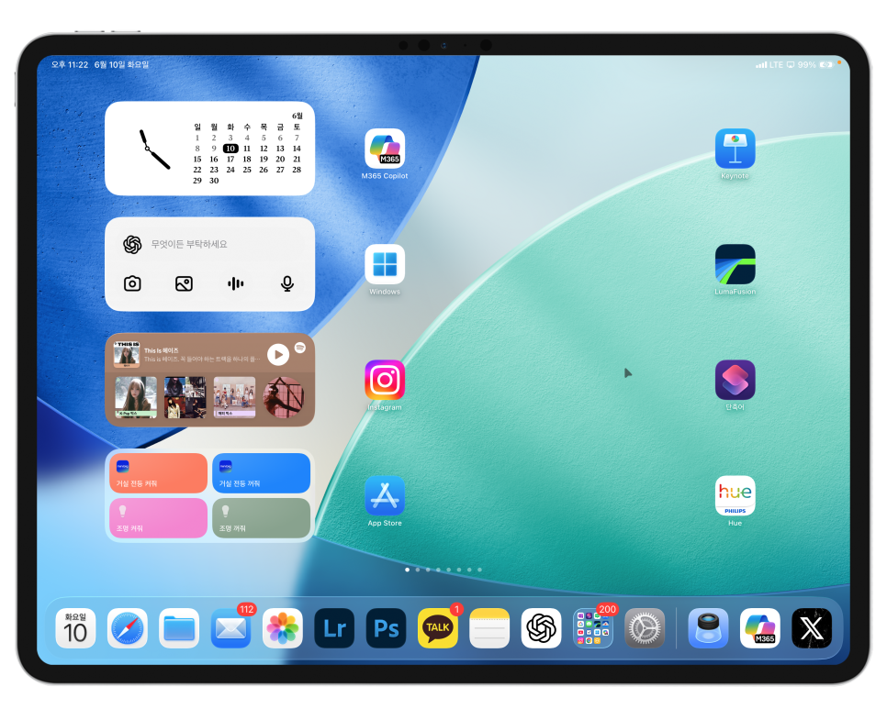Run the pink 조명 켜줘 shortcut
Viewport: 887px width, 720px height.
tap(158, 517)
